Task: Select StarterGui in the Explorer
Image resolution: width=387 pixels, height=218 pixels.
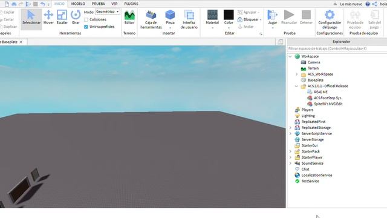Action: pyautogui.click(x=310, y=145)
